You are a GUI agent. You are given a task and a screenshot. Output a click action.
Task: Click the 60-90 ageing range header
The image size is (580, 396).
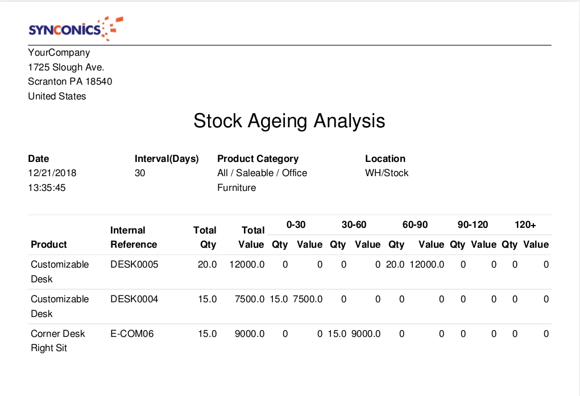pyautogui.click(x=415, y=224)
